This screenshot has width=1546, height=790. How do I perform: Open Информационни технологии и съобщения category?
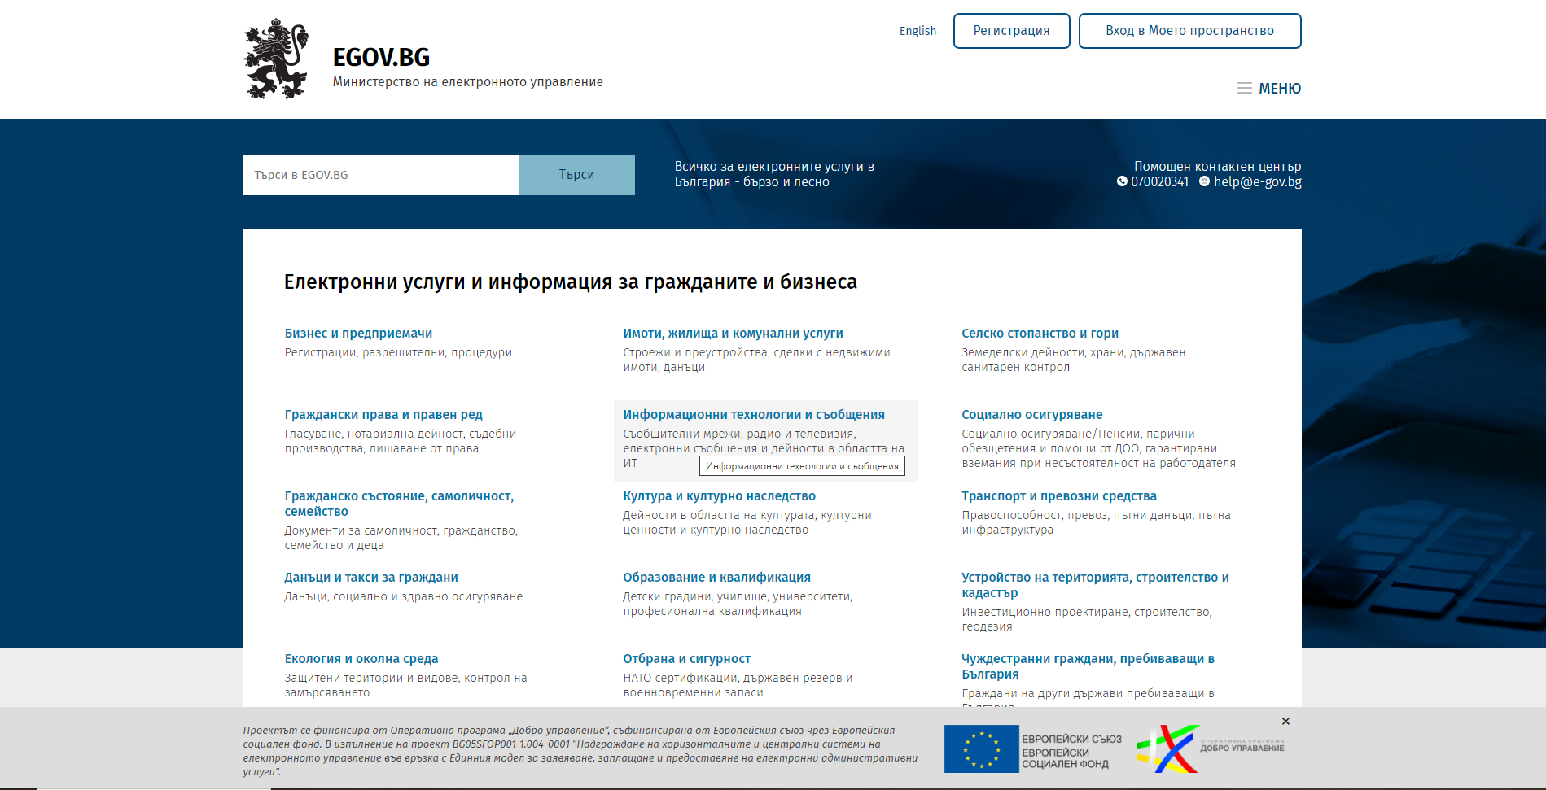(754, 414)
